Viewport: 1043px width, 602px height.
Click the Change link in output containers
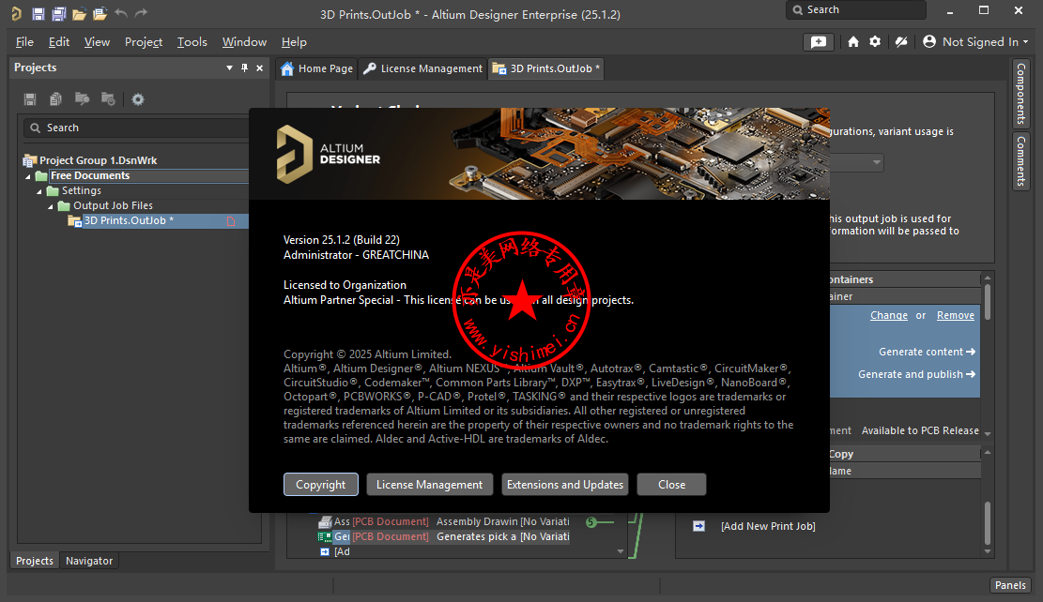pos(889,315)
